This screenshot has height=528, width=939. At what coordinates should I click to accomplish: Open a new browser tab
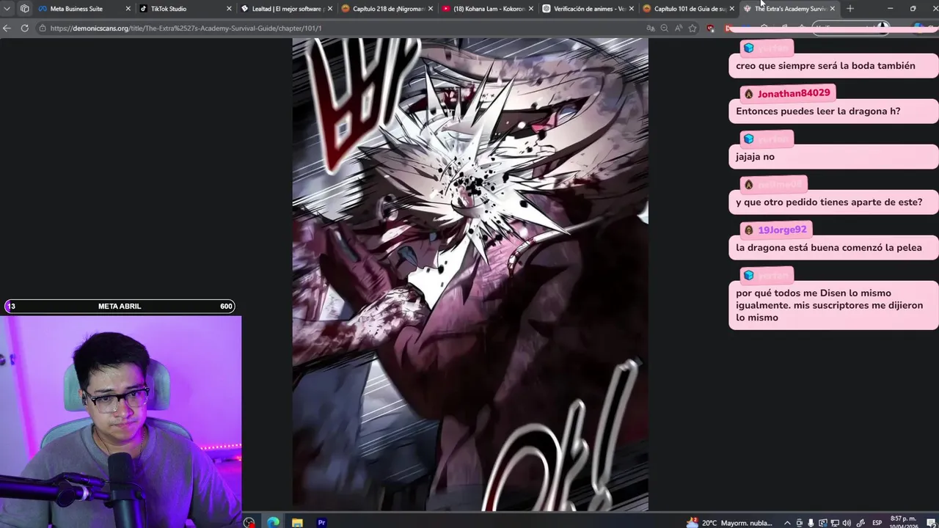click(850, 9)
